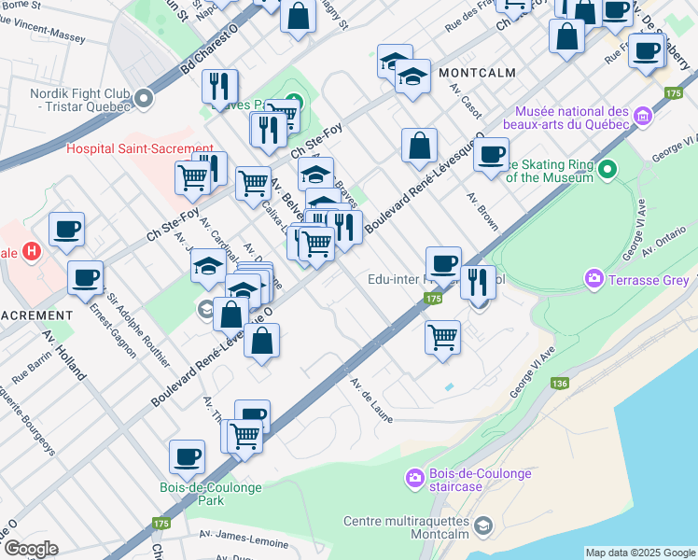
Task: Open the coffee marker near Ice Skating Ring
Action: point(491,157)
